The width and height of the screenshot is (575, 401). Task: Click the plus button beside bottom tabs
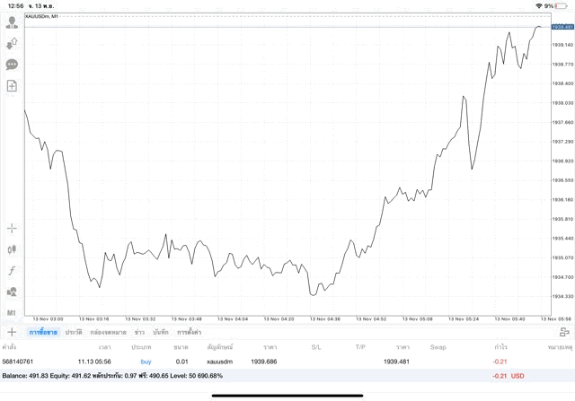[x=12, y=332]
